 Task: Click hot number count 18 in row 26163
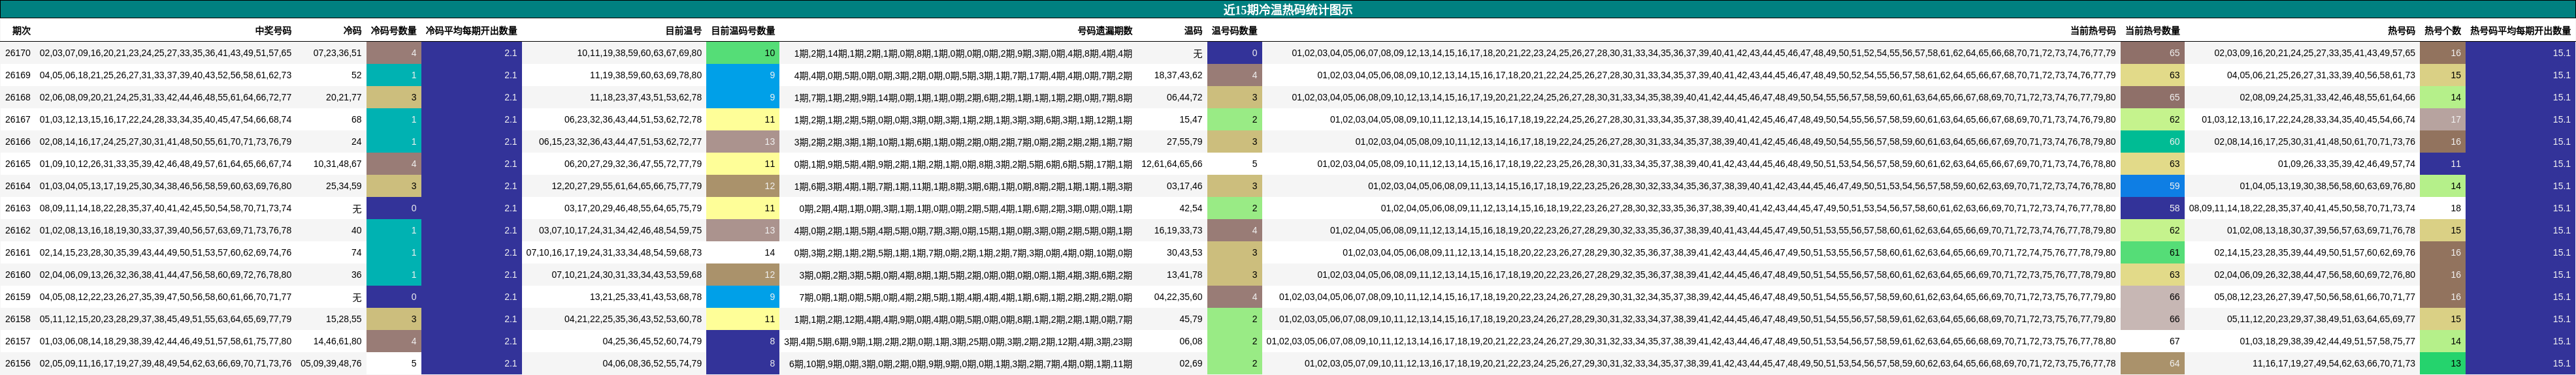pos(2442,209)
